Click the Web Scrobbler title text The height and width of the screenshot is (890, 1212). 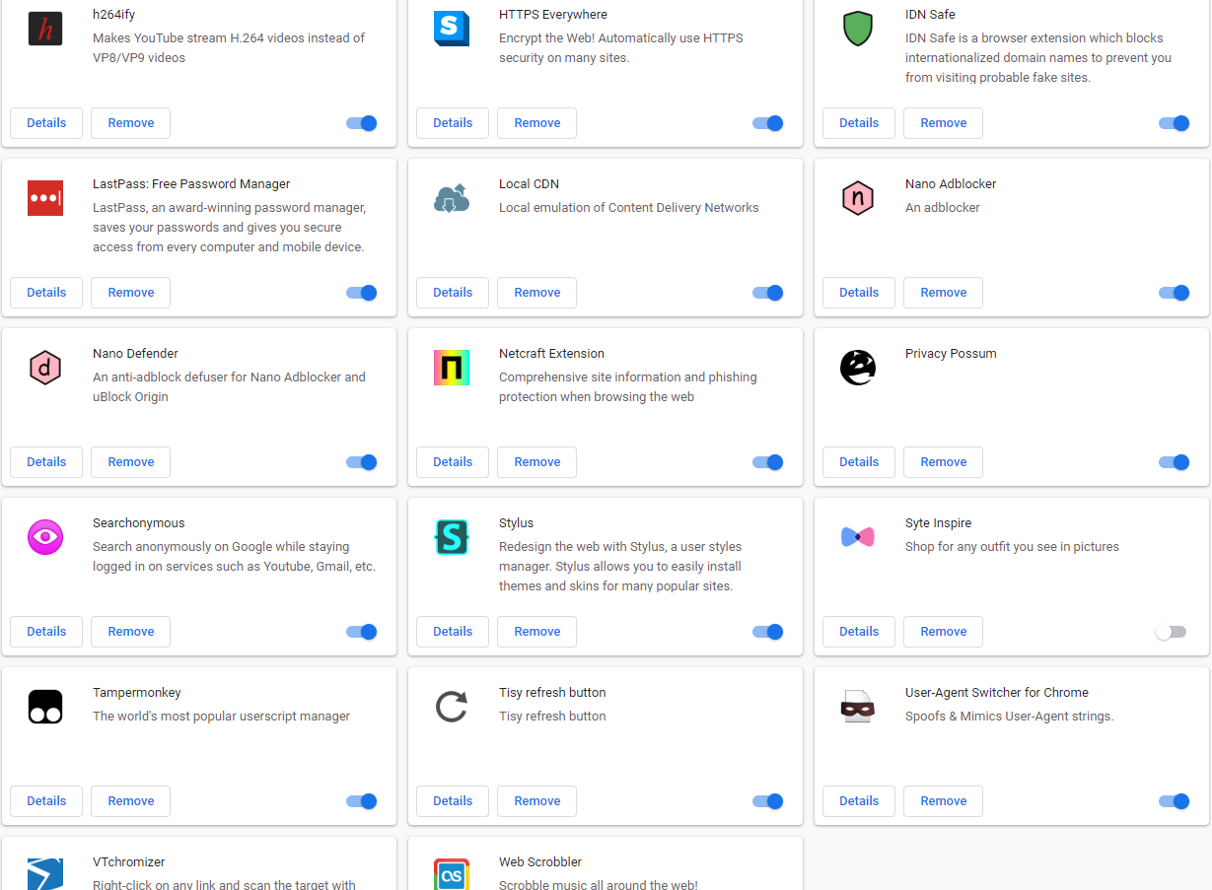tap(540, 862)
